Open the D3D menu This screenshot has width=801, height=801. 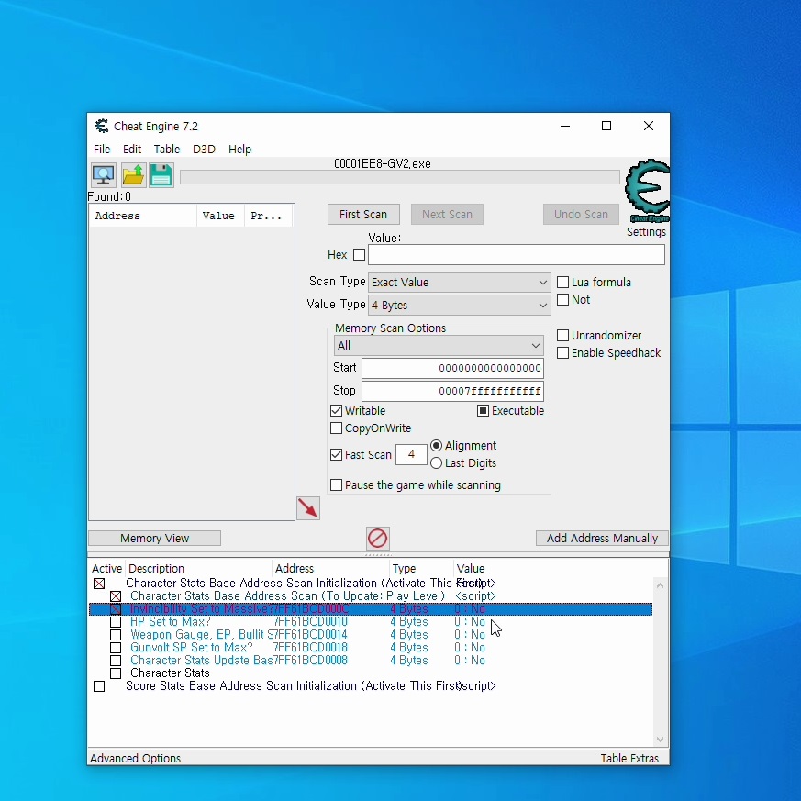coord(204,150)
